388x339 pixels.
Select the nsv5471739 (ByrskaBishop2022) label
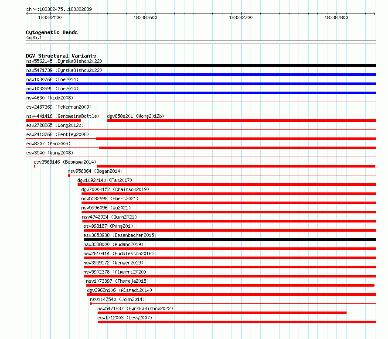click(64, 70)
